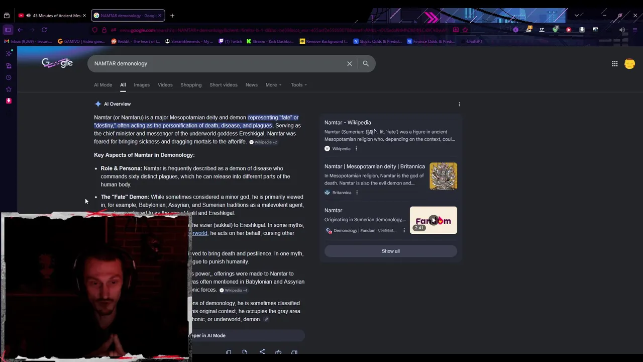Switch to the 45 Minutes of Ancient tab
The image size is (643, 362).
tap(52, 16)
